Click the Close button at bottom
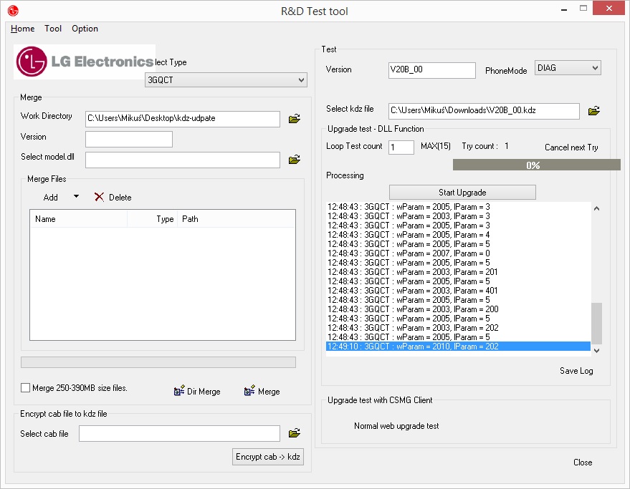This screenshot has width=630, height=489. pos(583,463)
